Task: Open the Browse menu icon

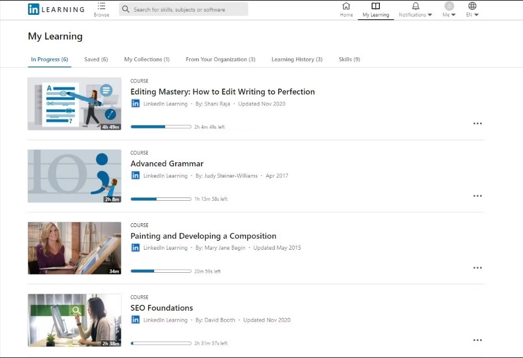Action: pos(101,6)
